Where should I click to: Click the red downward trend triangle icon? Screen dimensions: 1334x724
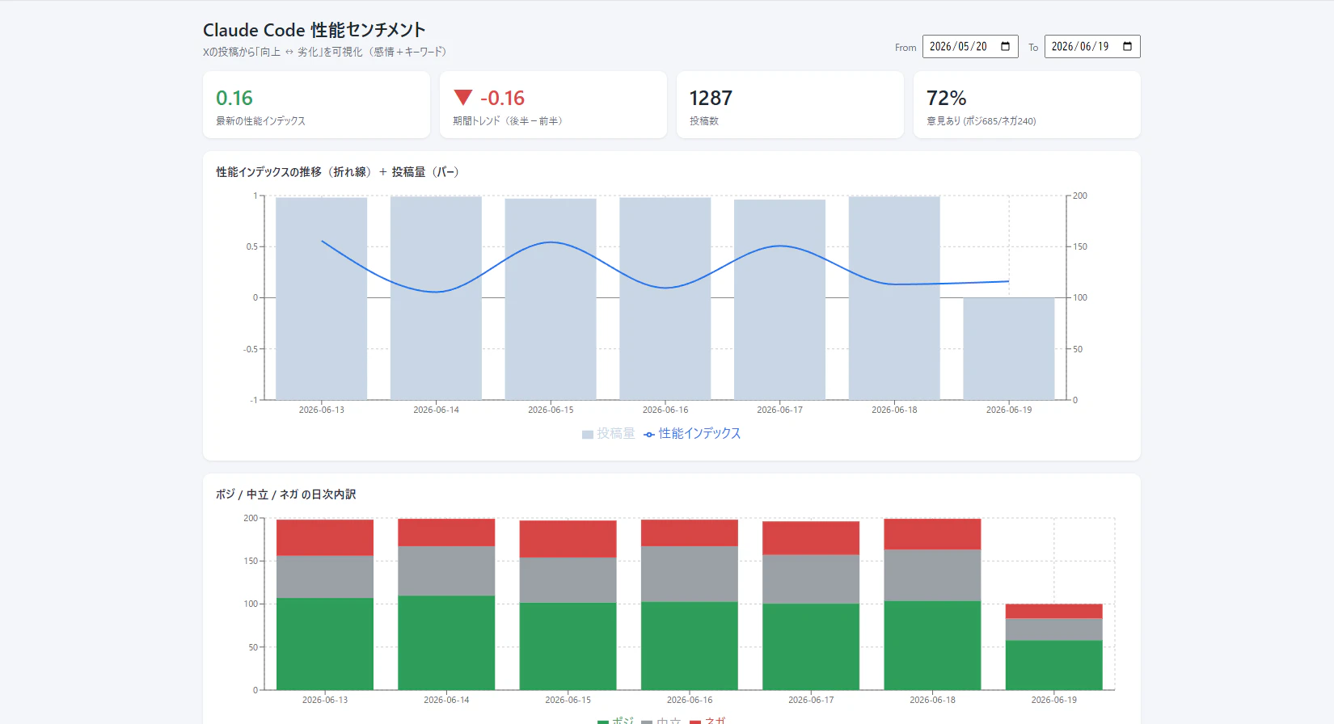[x=462, y=98]
